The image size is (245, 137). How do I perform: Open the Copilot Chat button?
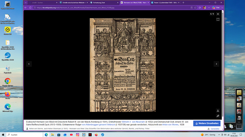(216, 8)
